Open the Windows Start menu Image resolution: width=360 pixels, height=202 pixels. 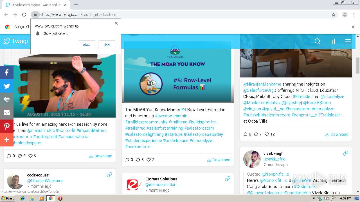pos(8,198)
